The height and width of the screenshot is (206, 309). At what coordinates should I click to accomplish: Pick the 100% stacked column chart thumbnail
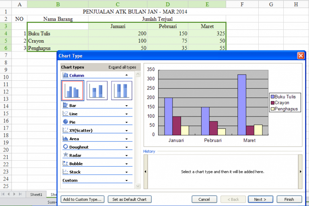122,90
